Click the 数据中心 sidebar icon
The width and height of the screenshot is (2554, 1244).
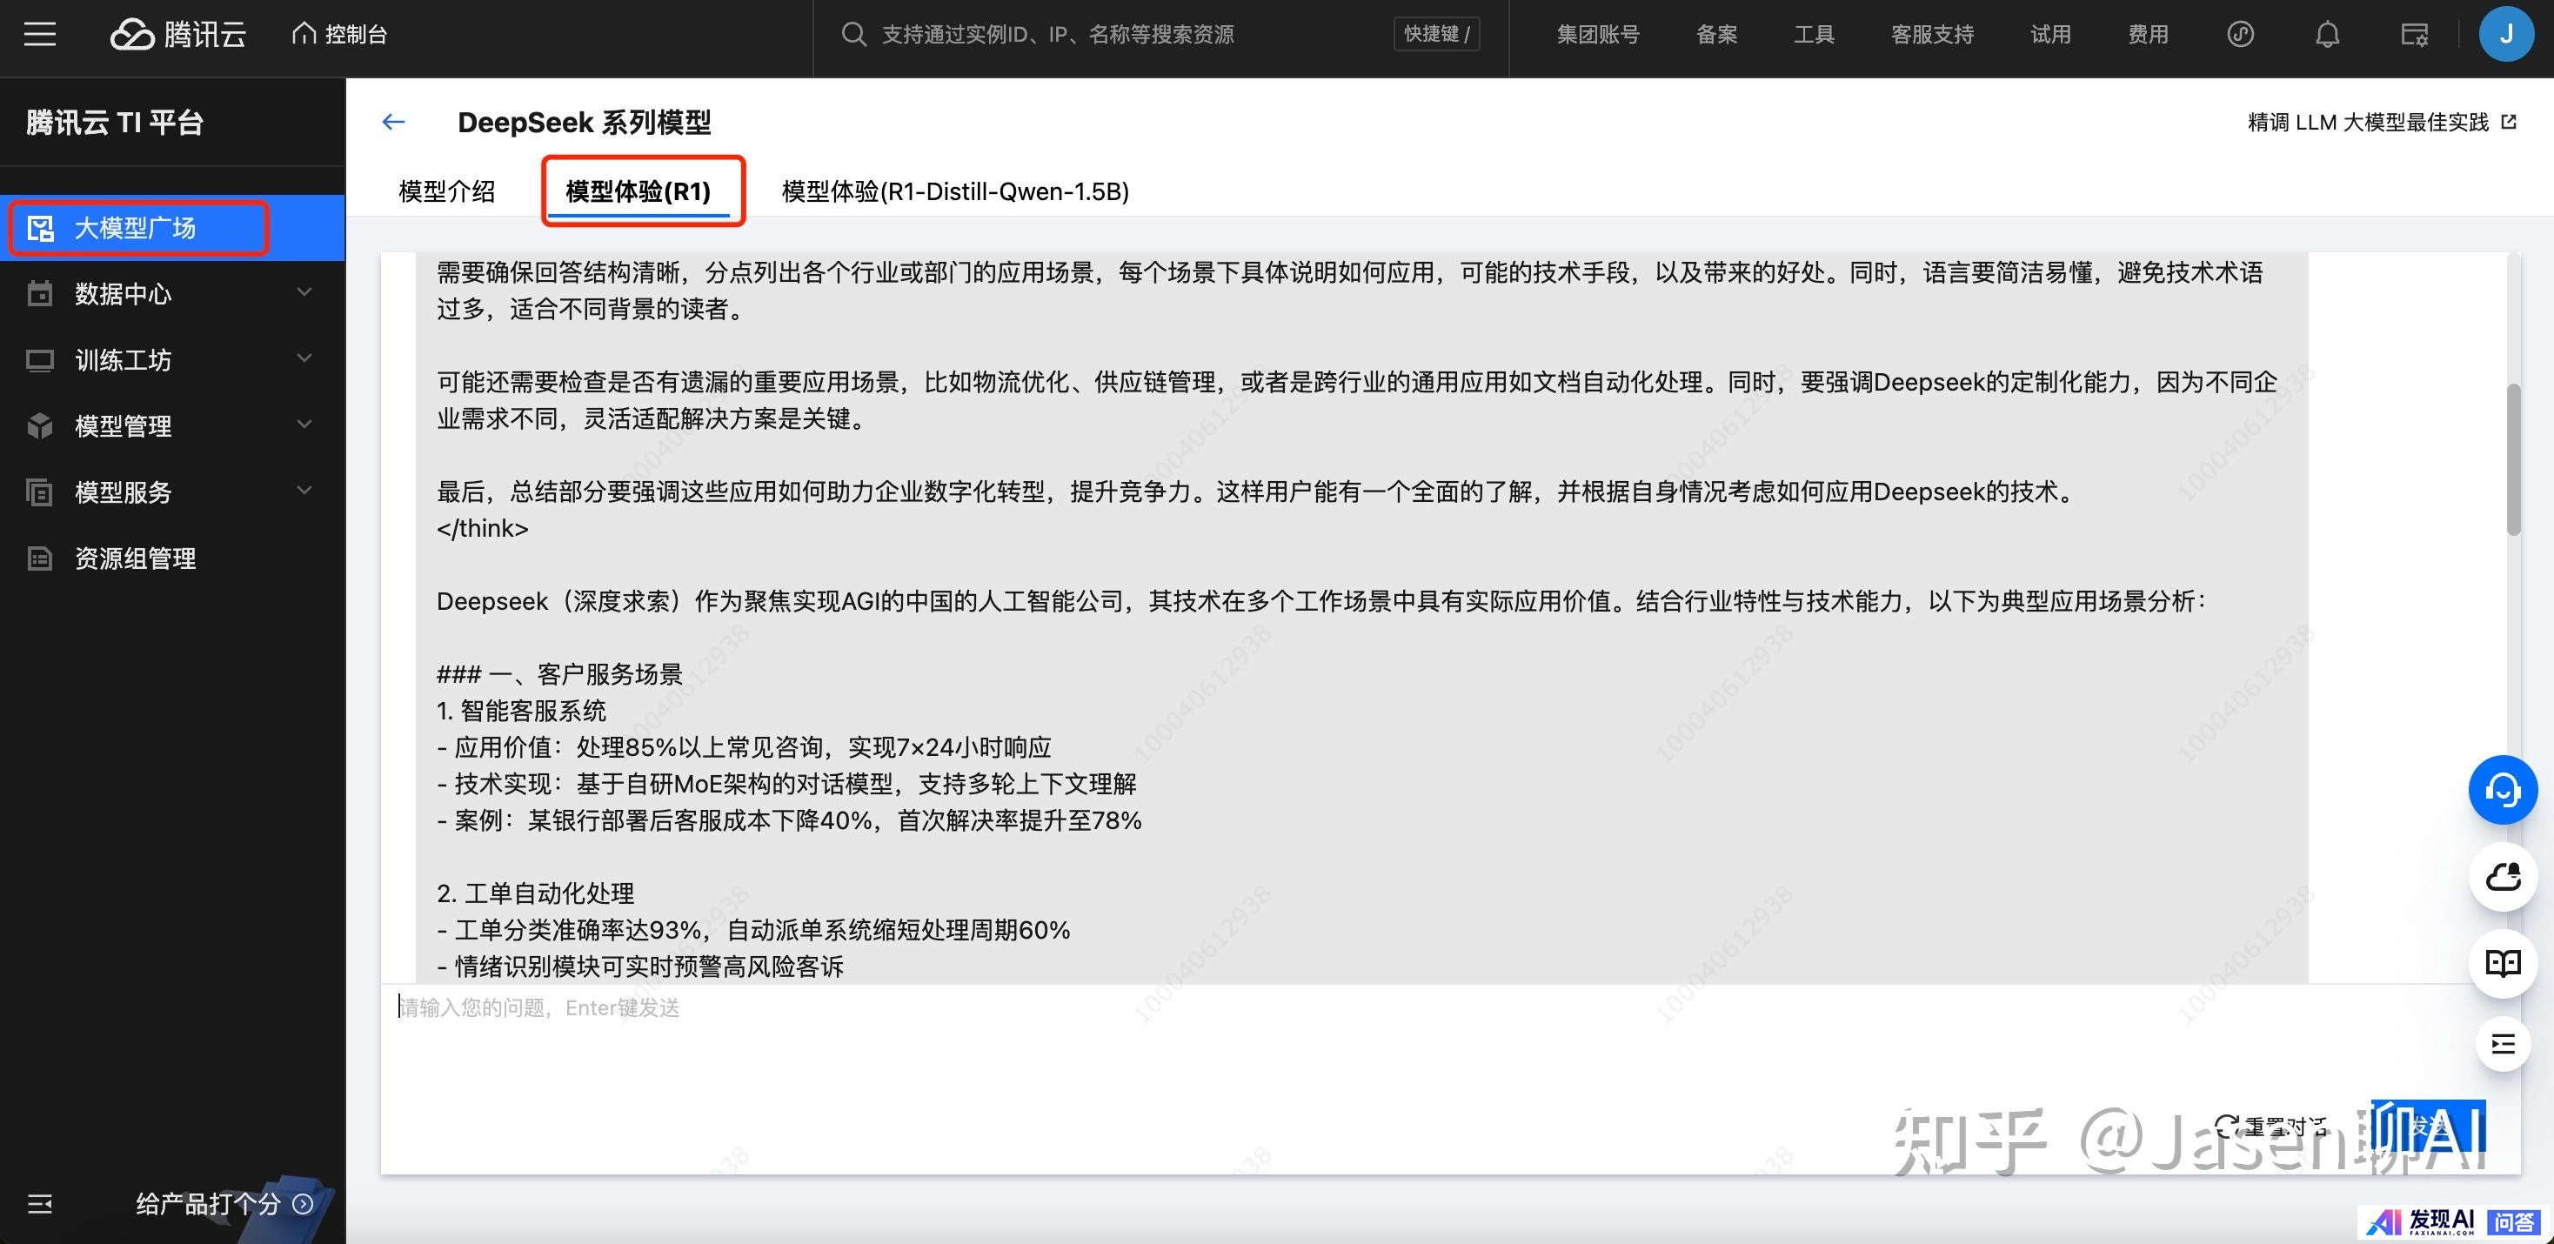pyautogui.click(x=40, y=293)
